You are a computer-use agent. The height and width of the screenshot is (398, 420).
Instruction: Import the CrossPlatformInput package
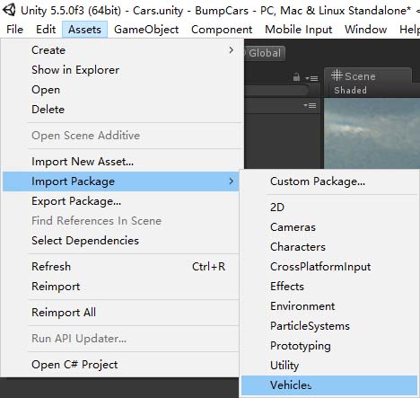coord(329,266)
